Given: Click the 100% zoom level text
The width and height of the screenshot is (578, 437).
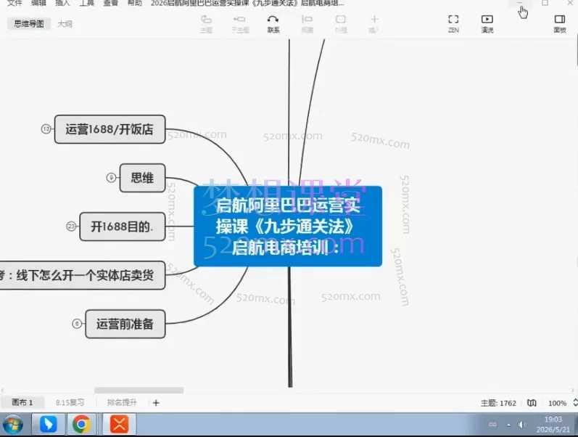Looking at the screenshot, I should click(x=557, y=403).
